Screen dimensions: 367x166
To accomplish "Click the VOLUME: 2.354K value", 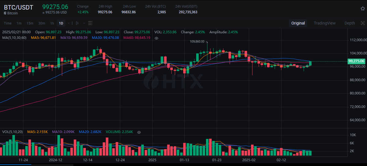I will [119, 132].
